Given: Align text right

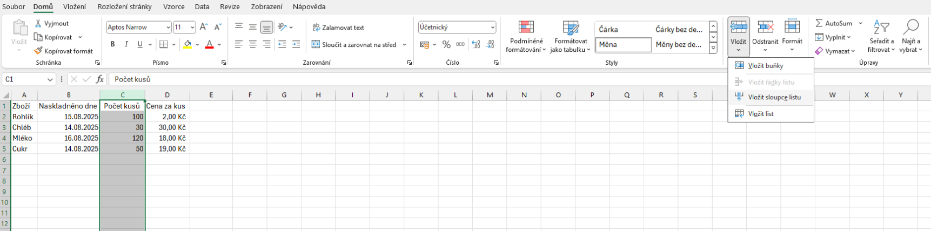Looking at the screenshot, I should [x=266, y=44].
